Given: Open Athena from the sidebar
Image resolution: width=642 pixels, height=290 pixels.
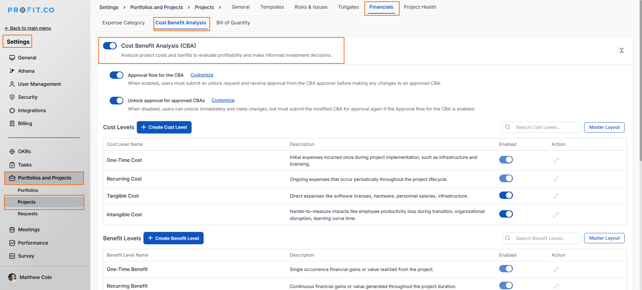Looking at the screenshot, I should point(26,71).
